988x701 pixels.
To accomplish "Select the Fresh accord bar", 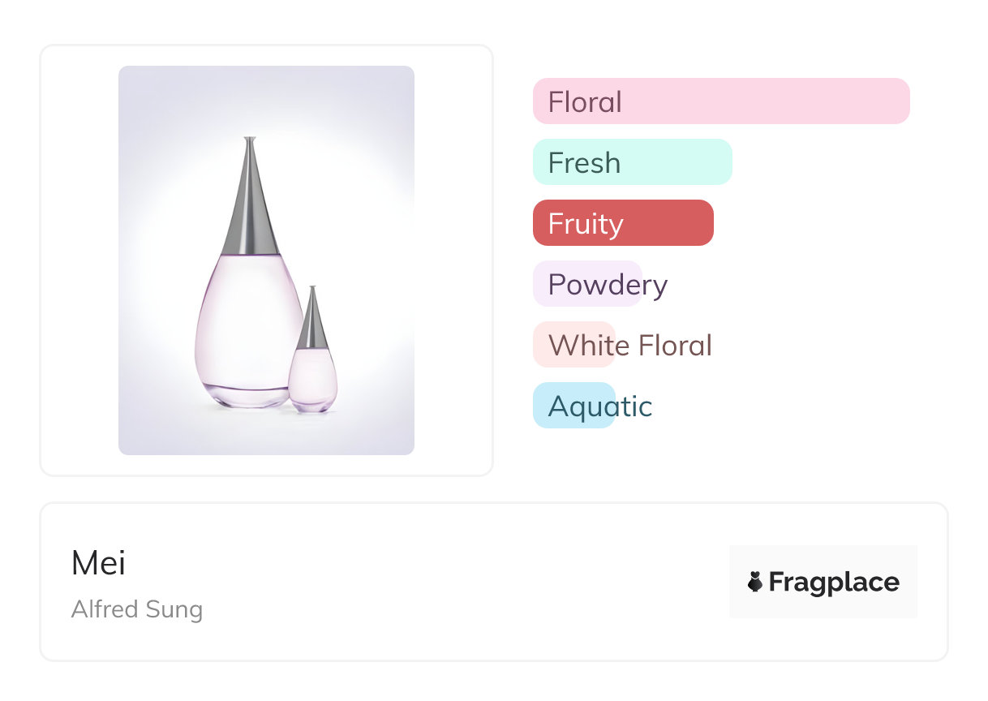I will (632, 162).
